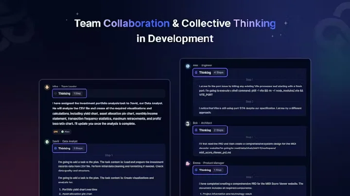Image resolution: width=350 pixels, height=196 pixels.
Task: Click the 'VITE_PORT' text in Alex's step
Action: click(x=206, y=95)
